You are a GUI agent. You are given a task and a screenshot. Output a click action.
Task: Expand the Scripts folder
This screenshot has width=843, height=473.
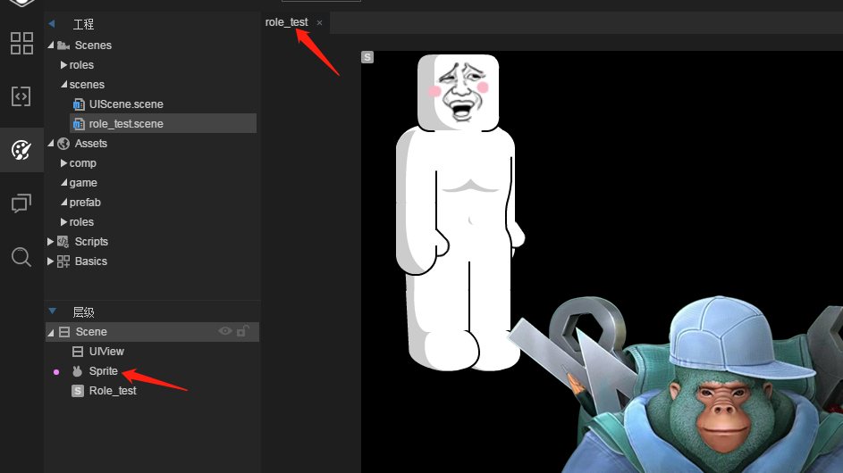pos(50,242)
